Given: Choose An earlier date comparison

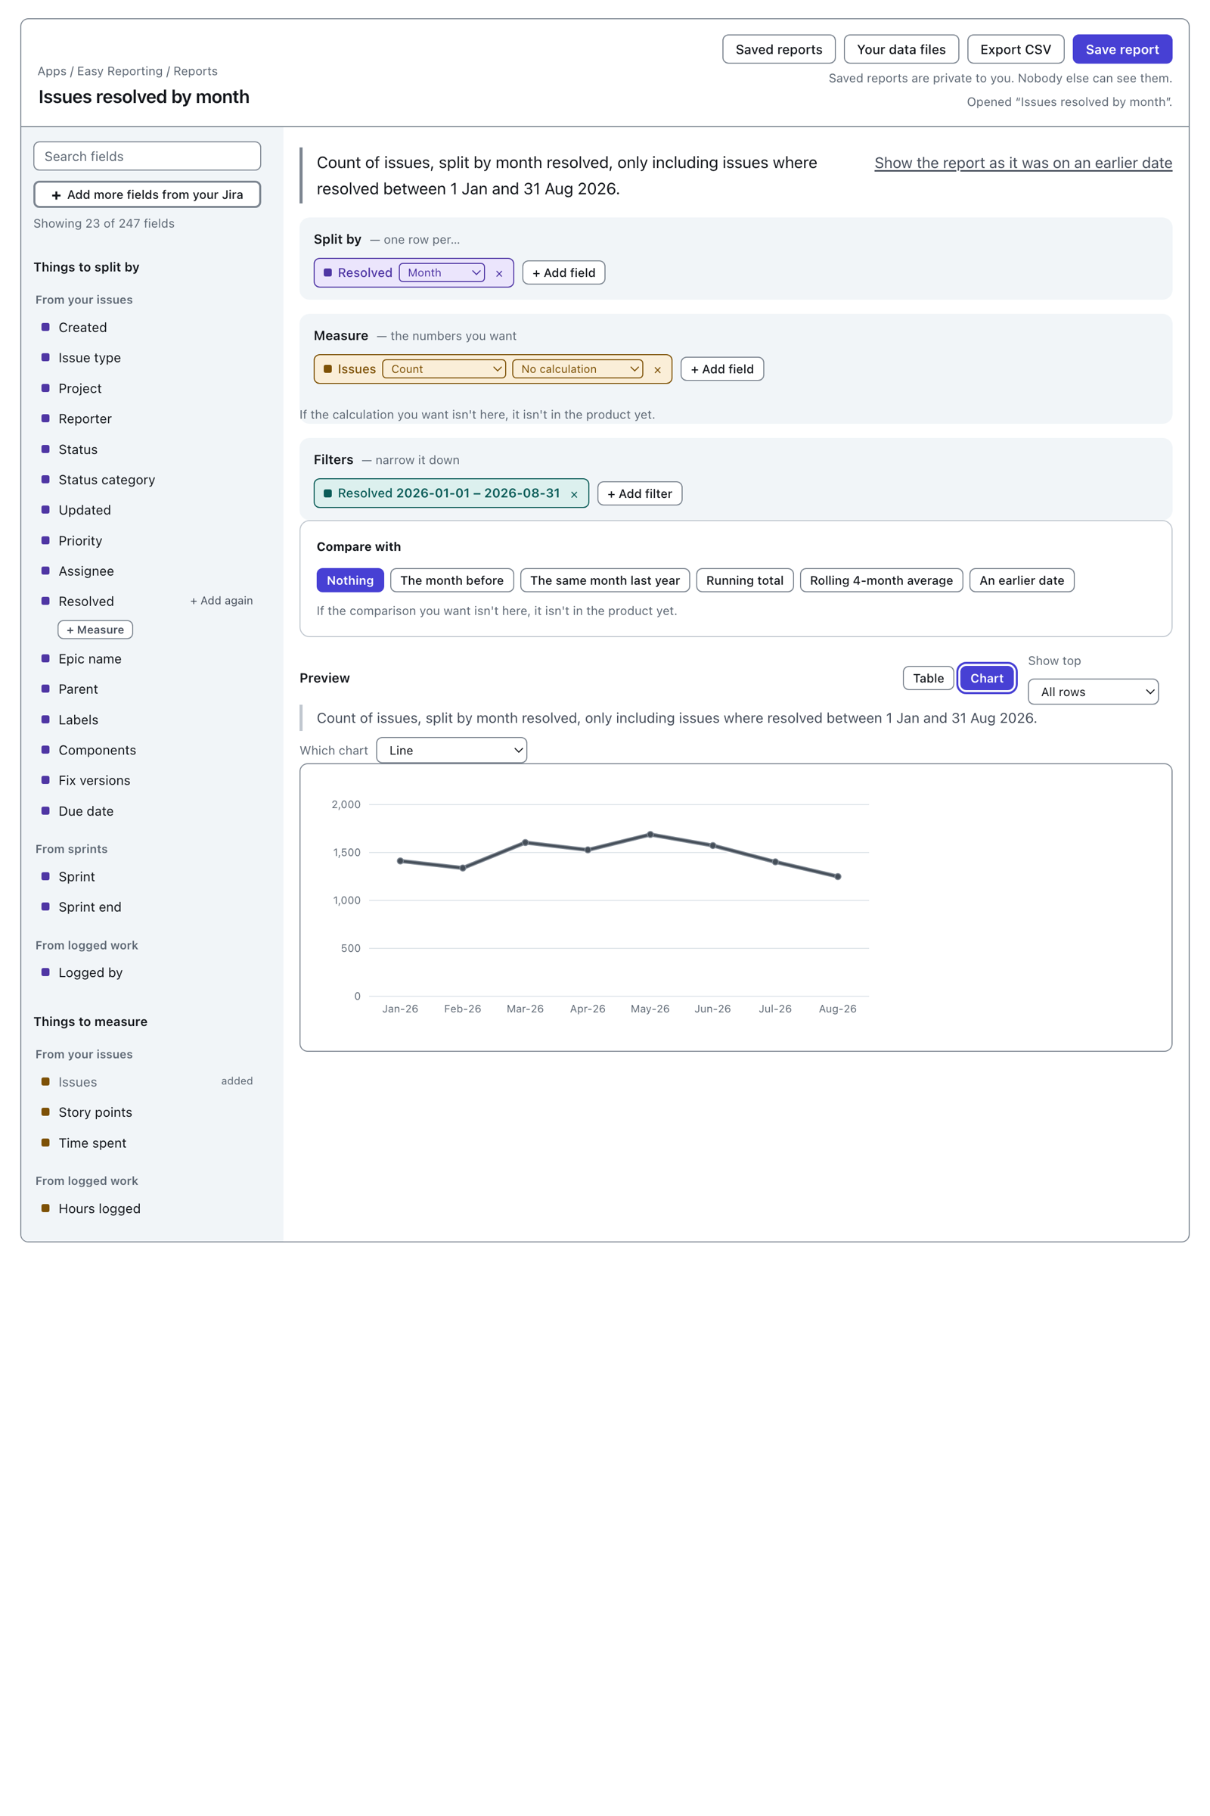Looking at the screenshot, I should click(x=1022, y=580).
